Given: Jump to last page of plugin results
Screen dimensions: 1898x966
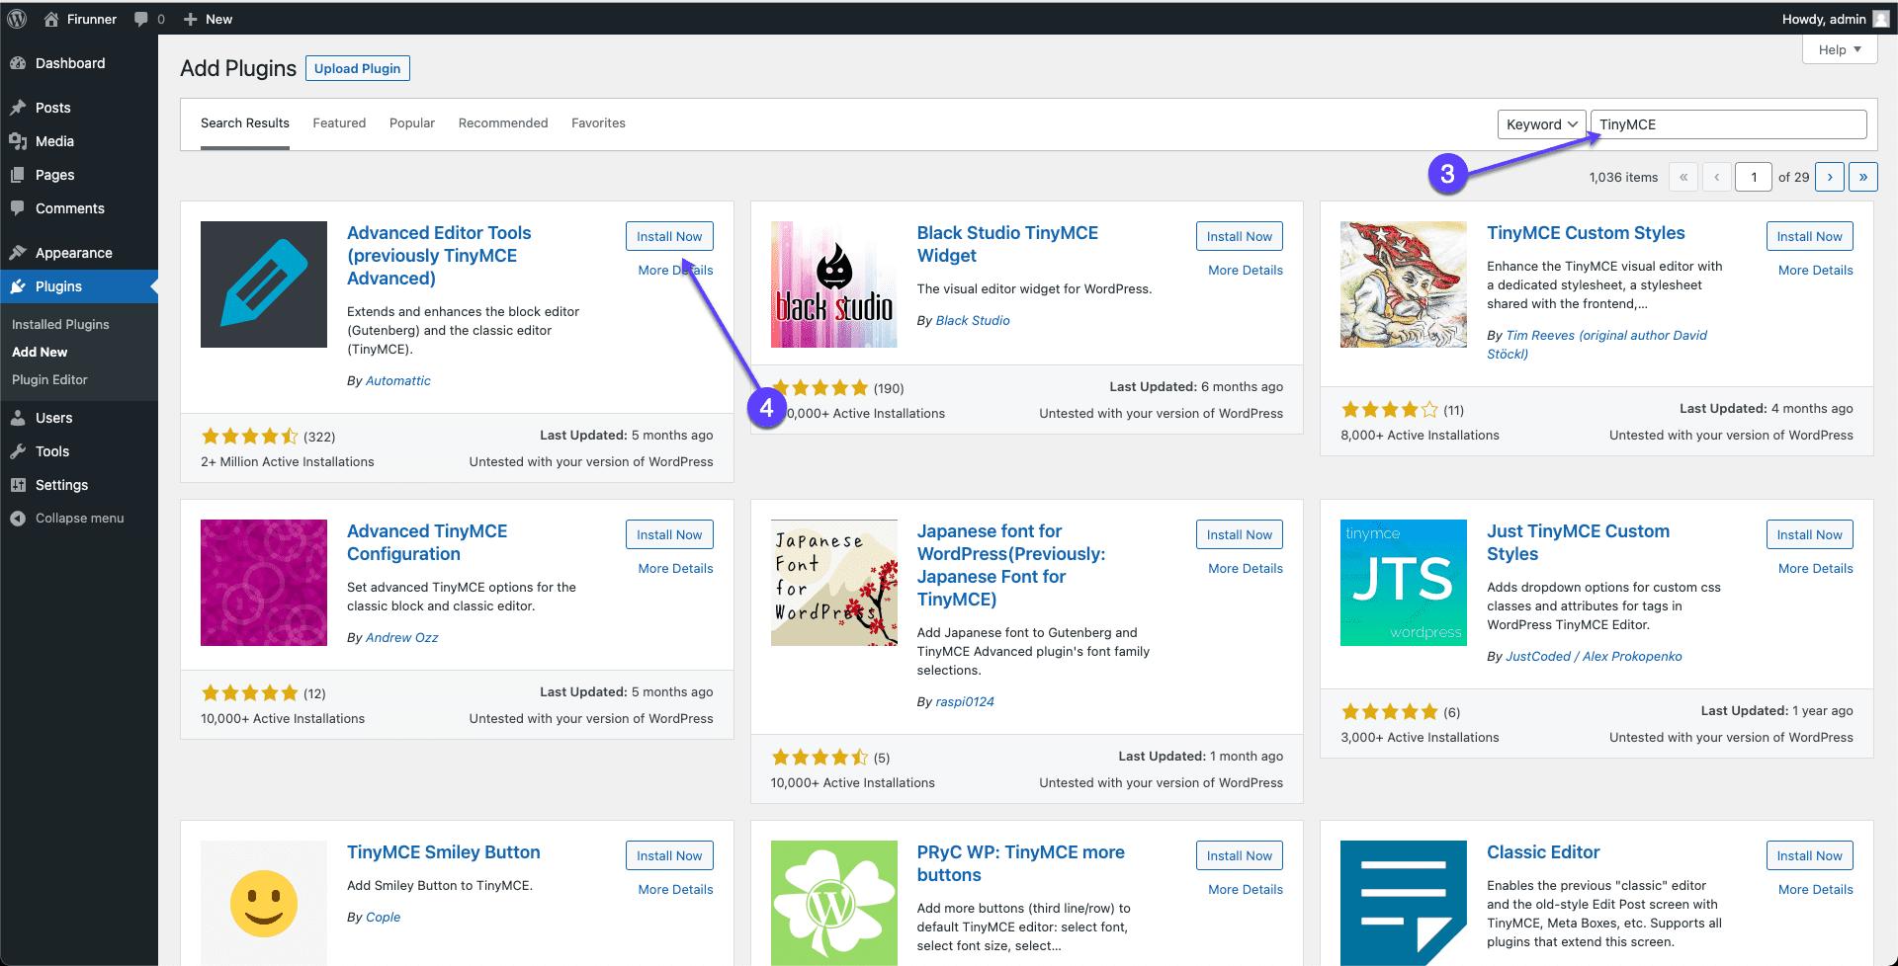Looking at the screenshot, I should 1863,177.
